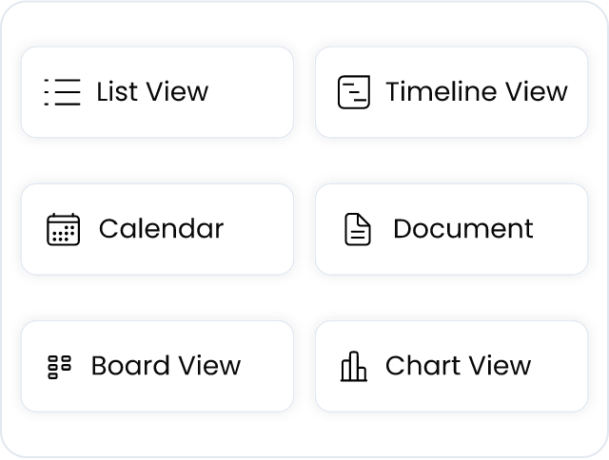Click the "Chart View" text label
The width and height of the screenshot is (609, 460).
click(458, 365)
